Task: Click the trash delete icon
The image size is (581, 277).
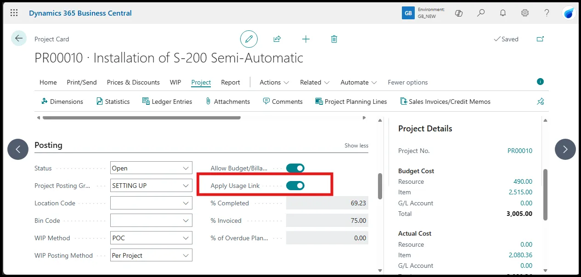Action: click(x=334, y=39)
